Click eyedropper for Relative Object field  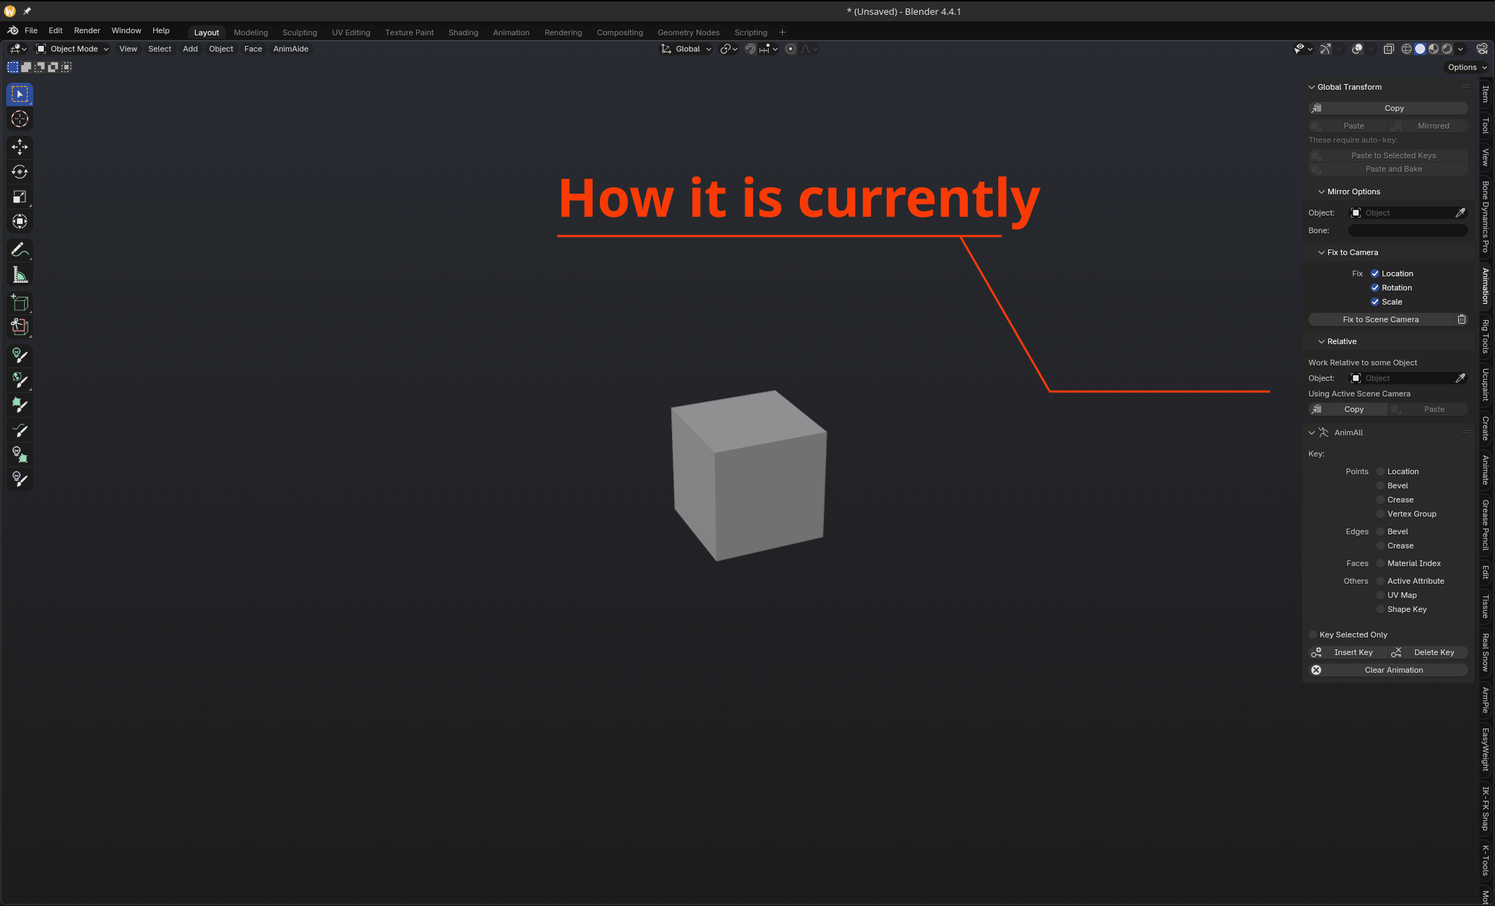(1460, 378)
